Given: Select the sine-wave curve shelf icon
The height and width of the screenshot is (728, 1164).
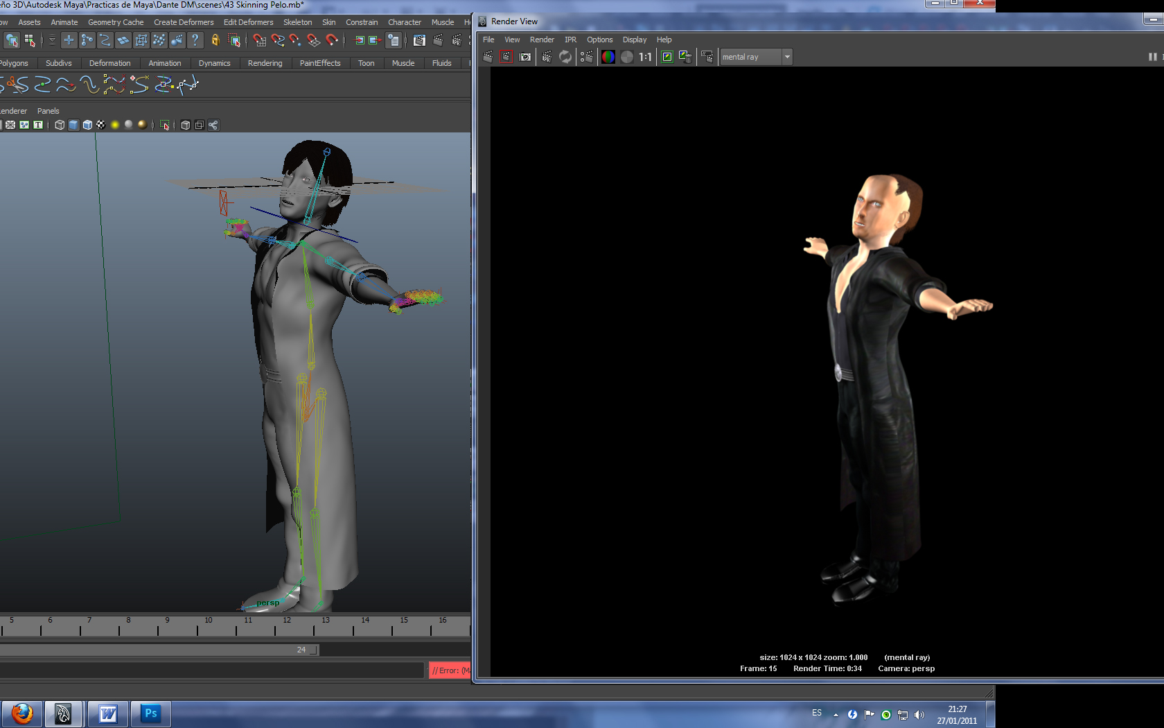Looking at the screenshot, I should coord(89,85).
